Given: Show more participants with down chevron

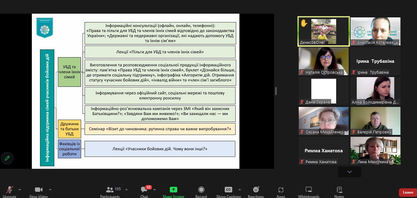Looking at the screenshot, I should click(349, 172).
